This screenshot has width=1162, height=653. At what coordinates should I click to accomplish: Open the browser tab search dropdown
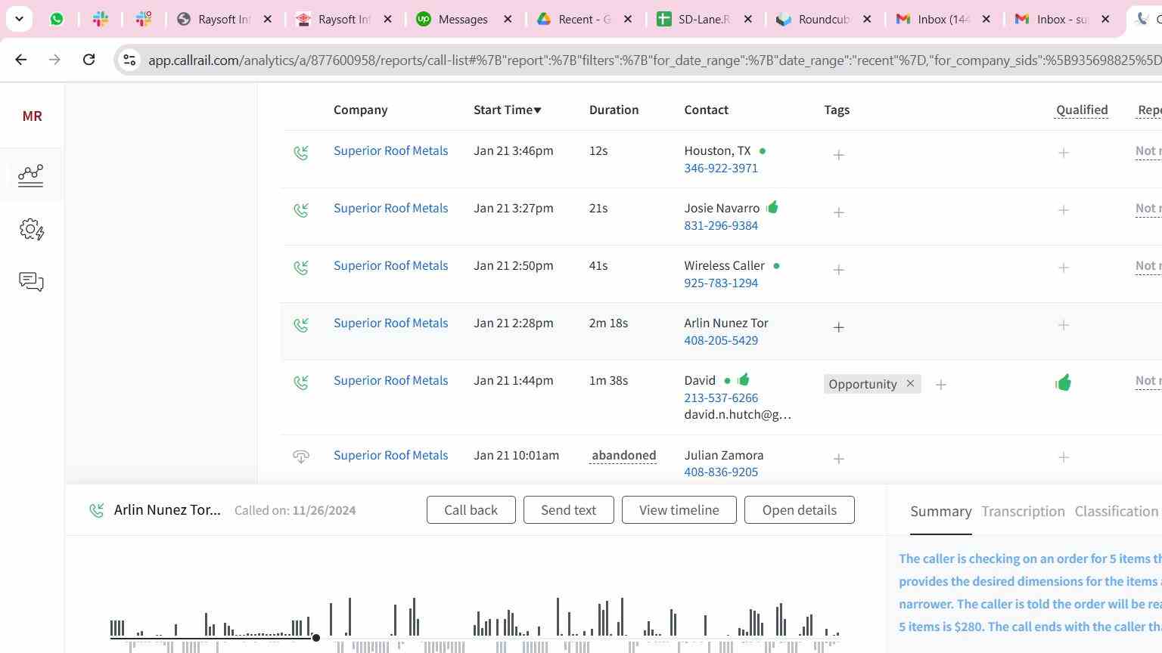pos(19,19)
